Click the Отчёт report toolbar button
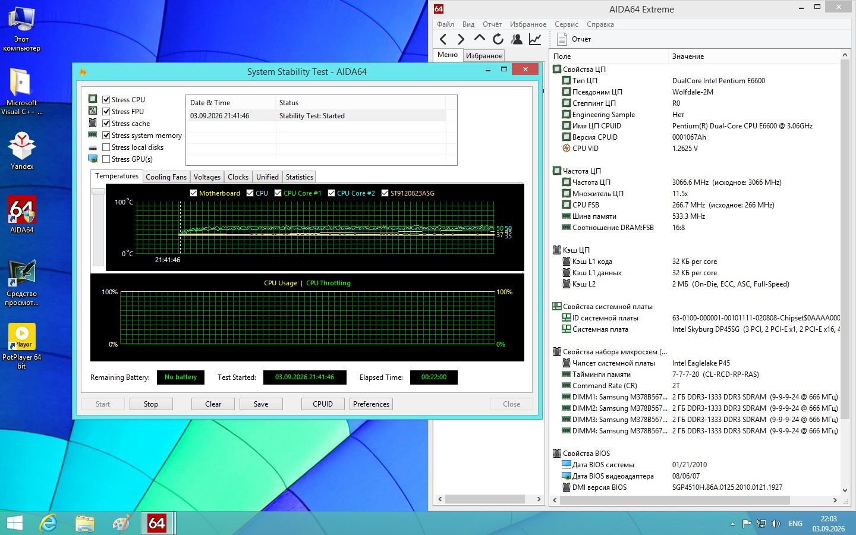The image size is (856, 535). [x=574, y=39]
